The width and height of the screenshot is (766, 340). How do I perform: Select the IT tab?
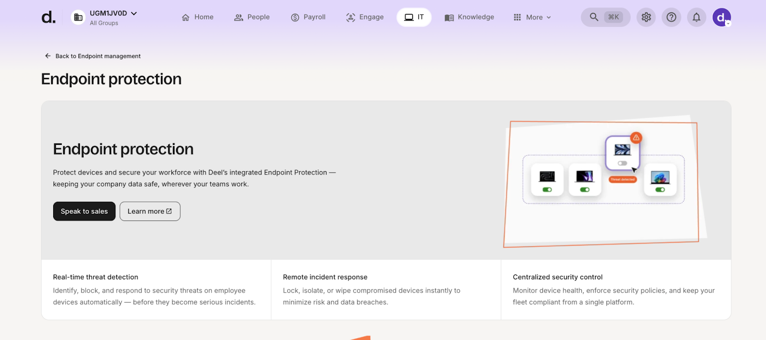coord(414,17)
